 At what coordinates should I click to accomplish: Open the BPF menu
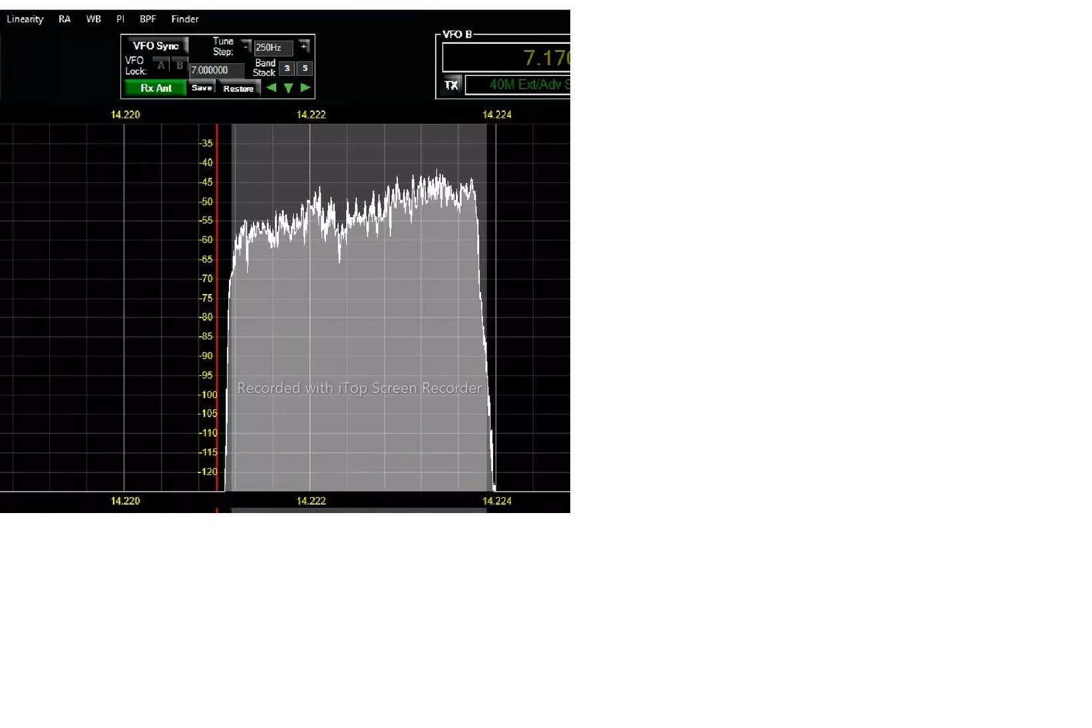click(148, 19)
